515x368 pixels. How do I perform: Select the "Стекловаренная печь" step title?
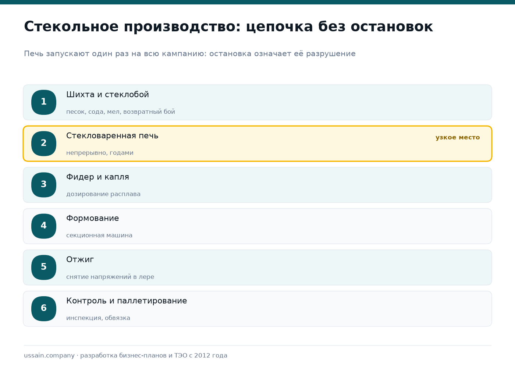(112, 136)
